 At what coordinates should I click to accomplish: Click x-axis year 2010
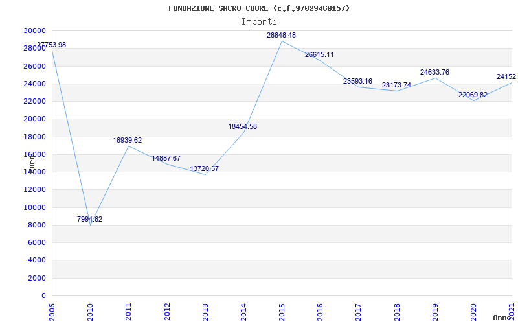click(x=91, y=312)
